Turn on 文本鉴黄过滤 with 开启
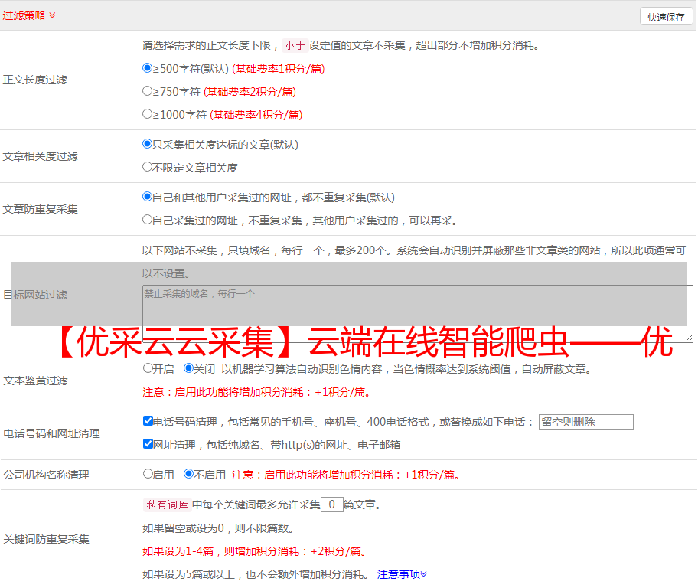Screen dimensions: 698x588 148,368
